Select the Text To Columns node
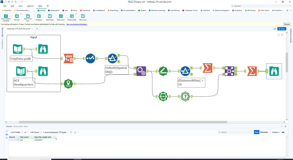293x160 pixels. (68, 58)
